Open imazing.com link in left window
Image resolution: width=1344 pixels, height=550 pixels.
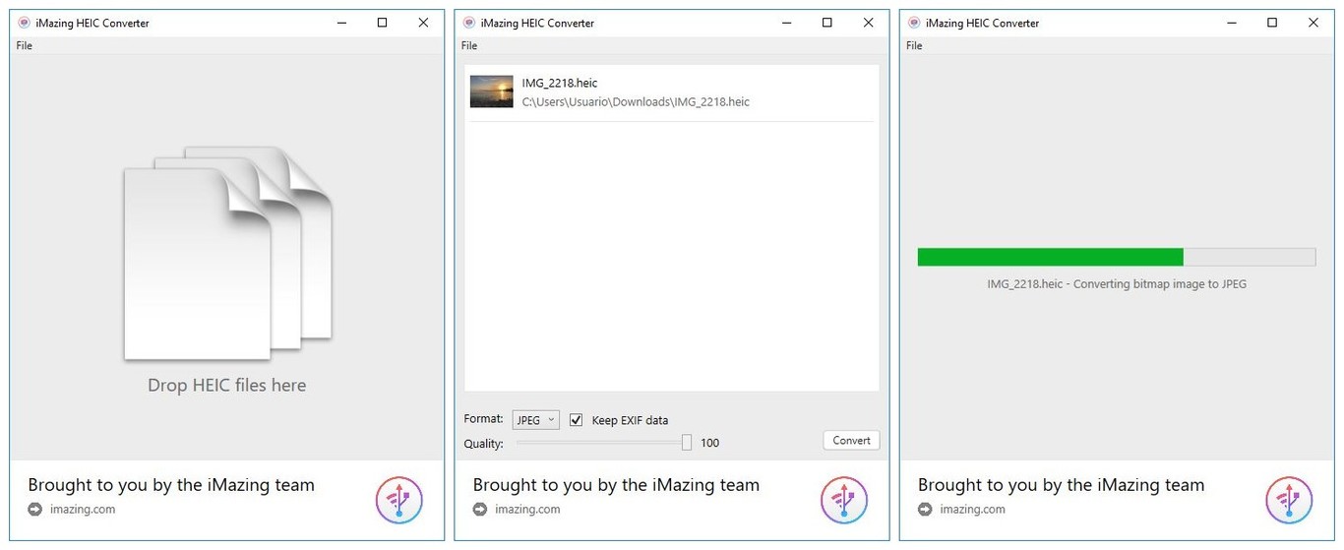[83, 509]
